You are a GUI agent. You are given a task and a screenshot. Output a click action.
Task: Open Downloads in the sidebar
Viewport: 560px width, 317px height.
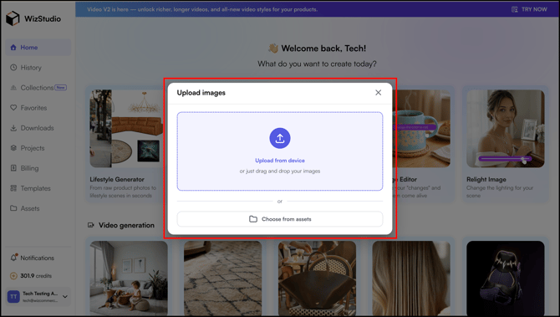coord(38,128)
